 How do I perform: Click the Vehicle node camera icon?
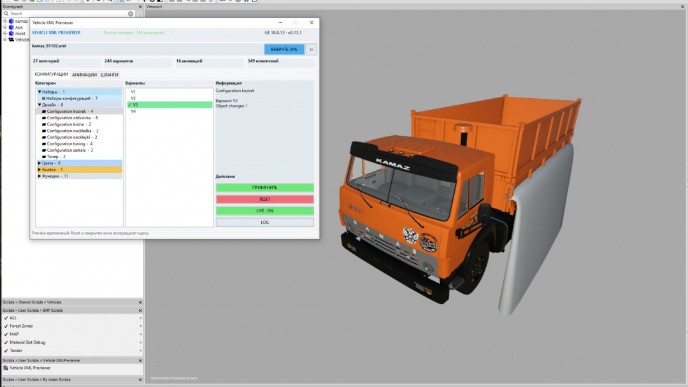pos(11,40)
